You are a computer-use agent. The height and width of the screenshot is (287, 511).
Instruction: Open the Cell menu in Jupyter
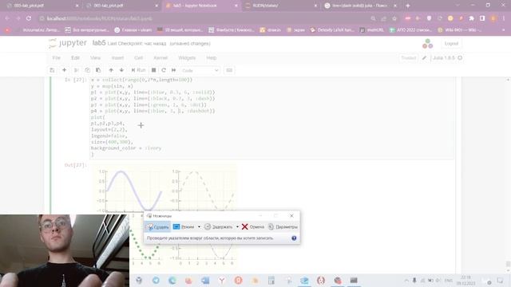click(138, 58)
